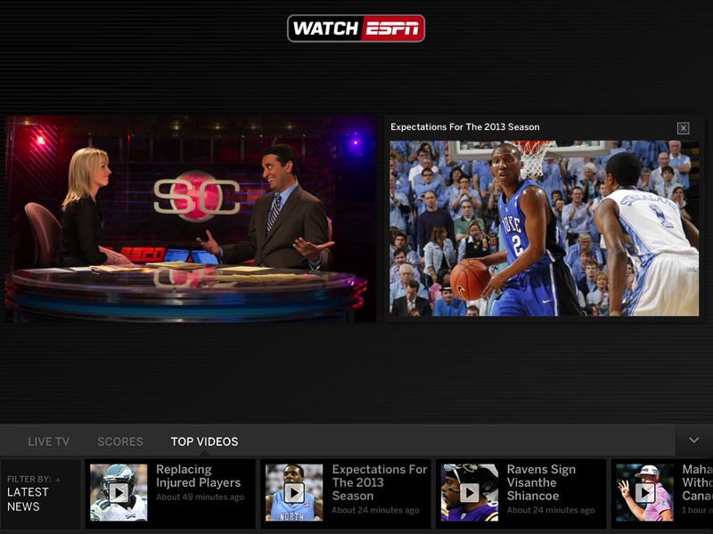The height and width of the screenshot is (534, 713).
Task: Click the Duke basketball game video
Action: tap(544, 228)
